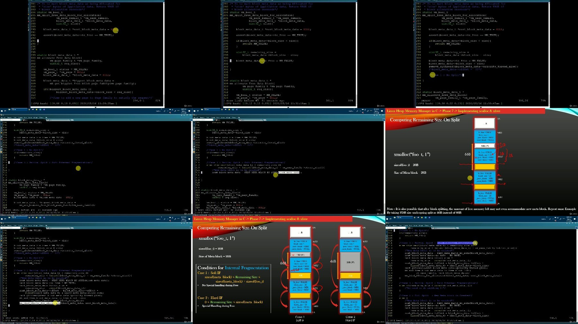This screenshot has width=578, height=324.
Task: Click the '46B' label beside the Hard IF diagram
Action: (333, 261)
